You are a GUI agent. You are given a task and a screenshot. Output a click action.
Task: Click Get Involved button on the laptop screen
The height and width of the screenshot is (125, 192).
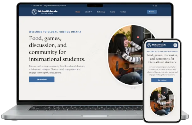[42, 79]
